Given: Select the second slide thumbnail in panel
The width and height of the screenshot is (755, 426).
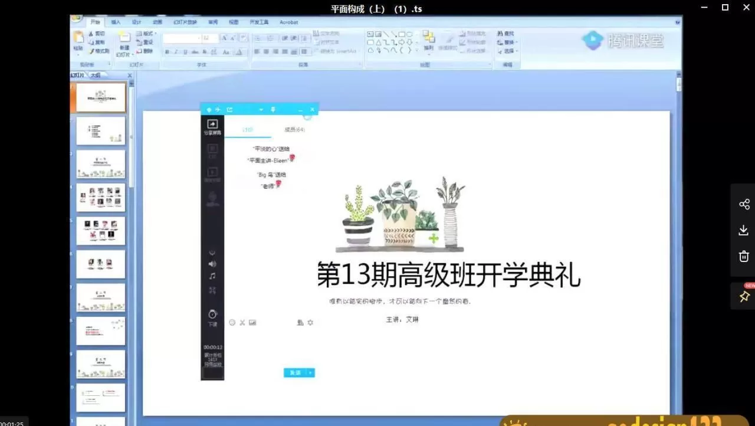Looking at the screenshot, I should pos(101,131).
